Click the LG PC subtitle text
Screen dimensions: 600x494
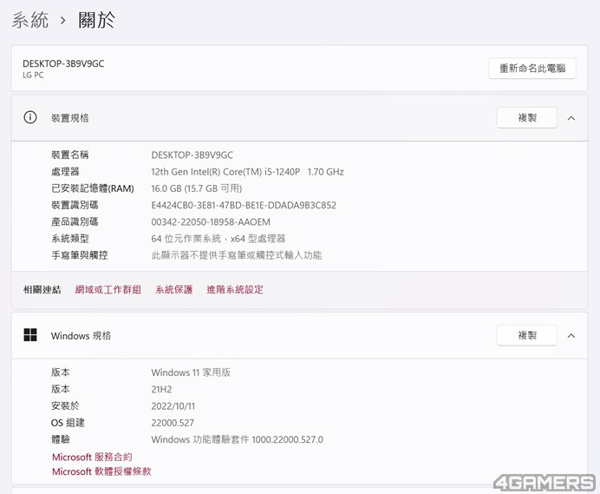click(x=33, y=76)
